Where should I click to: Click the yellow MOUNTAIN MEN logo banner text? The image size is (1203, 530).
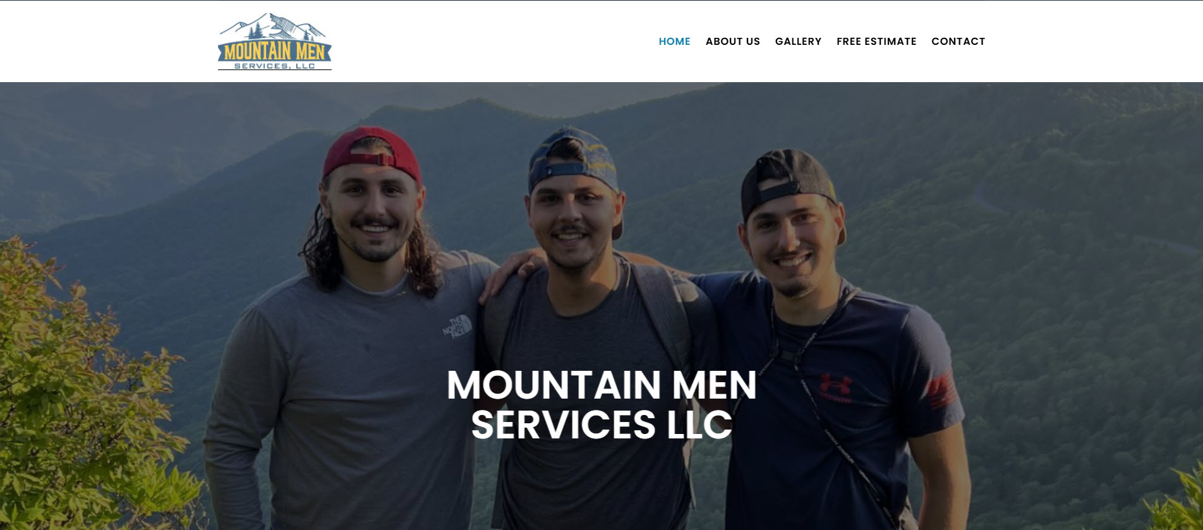coord(274,52)
